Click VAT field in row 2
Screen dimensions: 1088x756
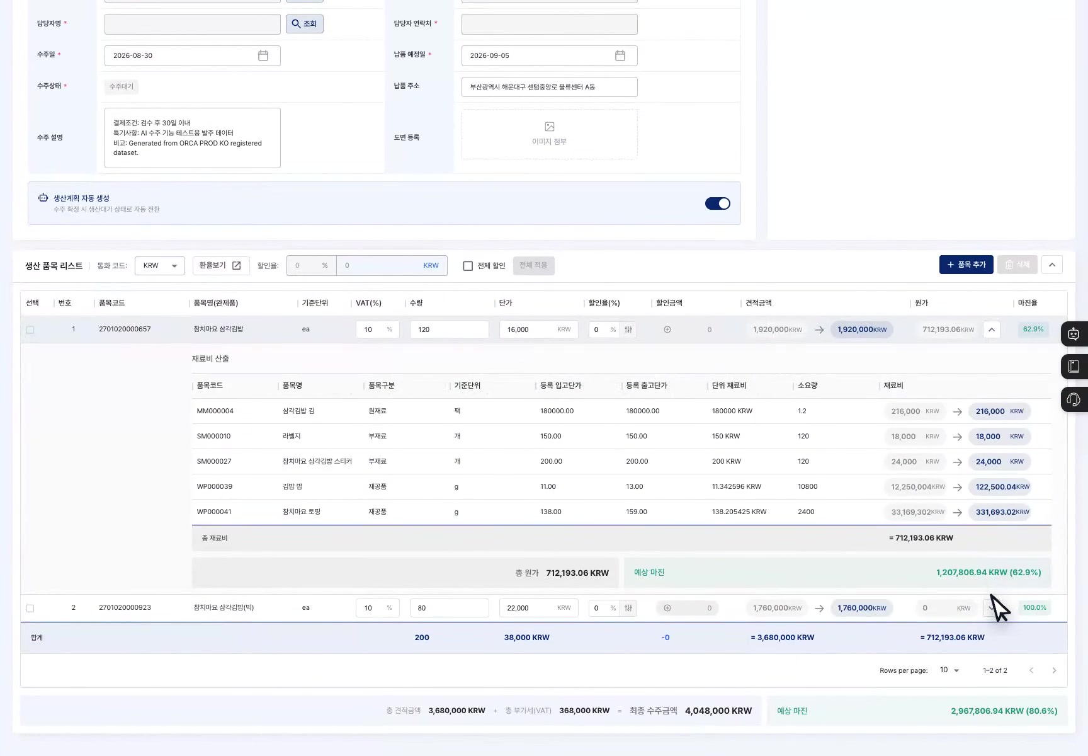[378, 608]
